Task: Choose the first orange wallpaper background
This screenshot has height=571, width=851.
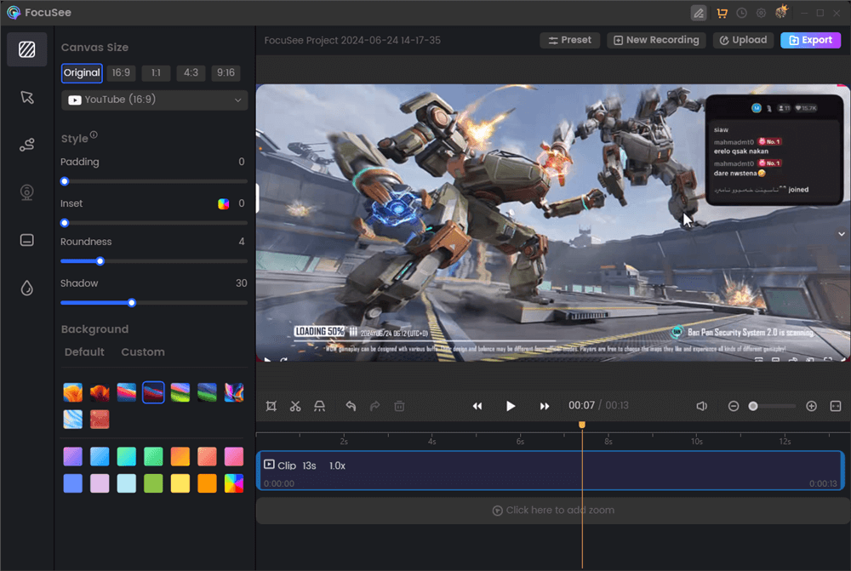Action: click(x=72, y=392)
